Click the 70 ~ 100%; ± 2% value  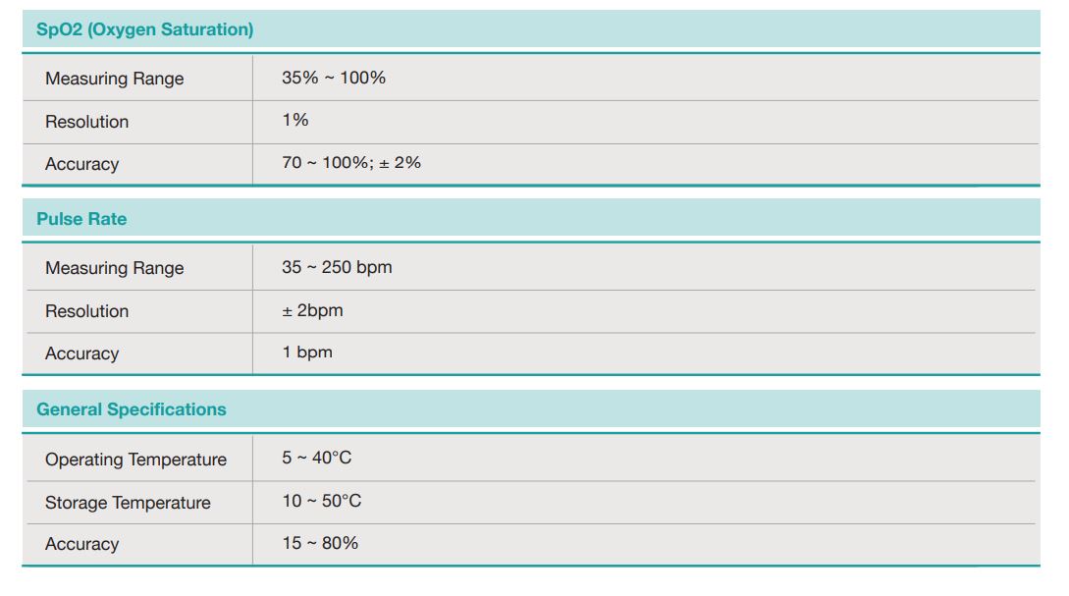(x=351, y=163)
